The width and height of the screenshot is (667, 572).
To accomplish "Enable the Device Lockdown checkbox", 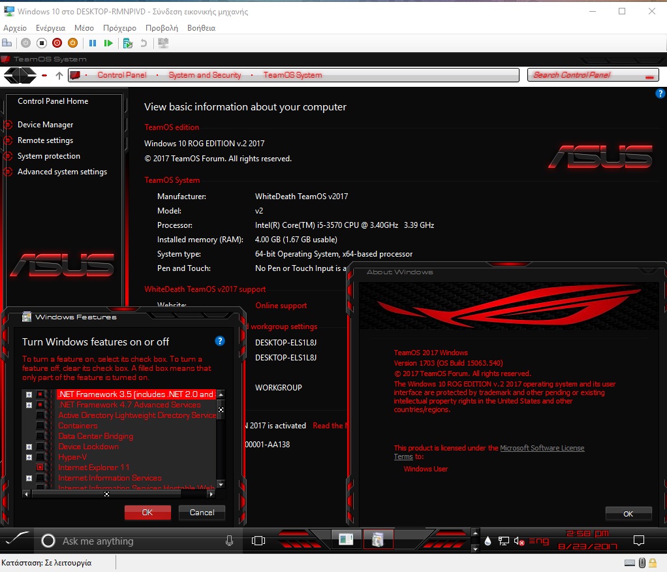I will [x=40, y=447].
